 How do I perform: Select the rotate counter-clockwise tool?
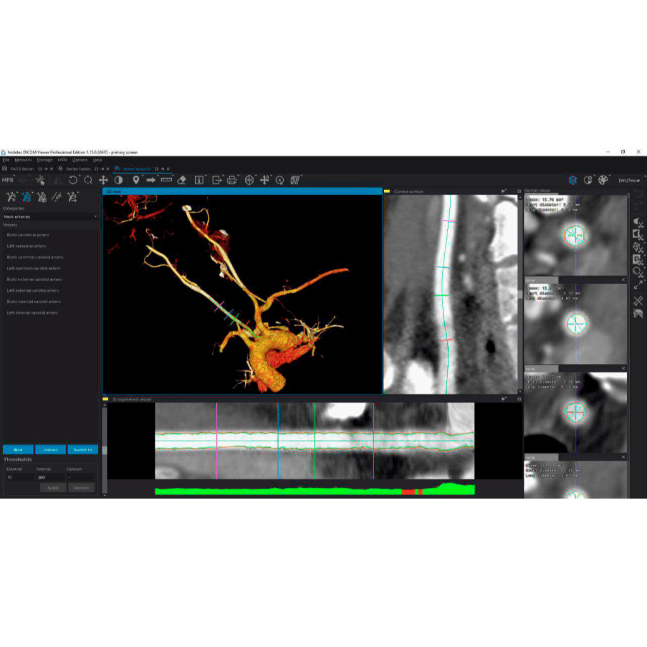[x=73, y=180]
